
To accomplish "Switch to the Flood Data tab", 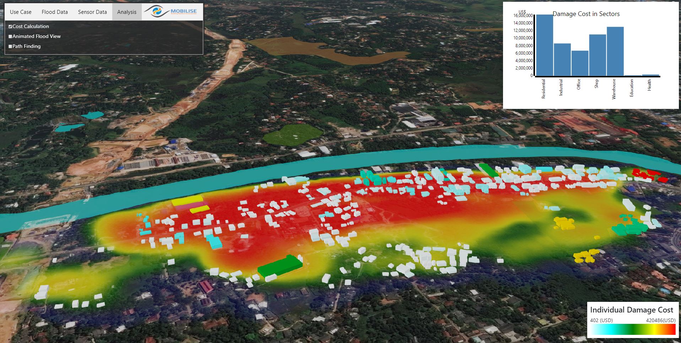I will pyautogui.click(x=55, y=12).
